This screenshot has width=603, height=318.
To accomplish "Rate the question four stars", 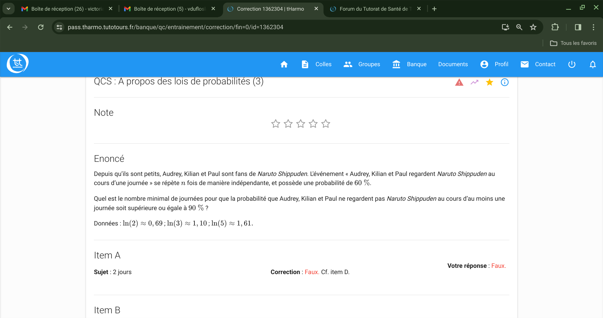I will (313, 124).
